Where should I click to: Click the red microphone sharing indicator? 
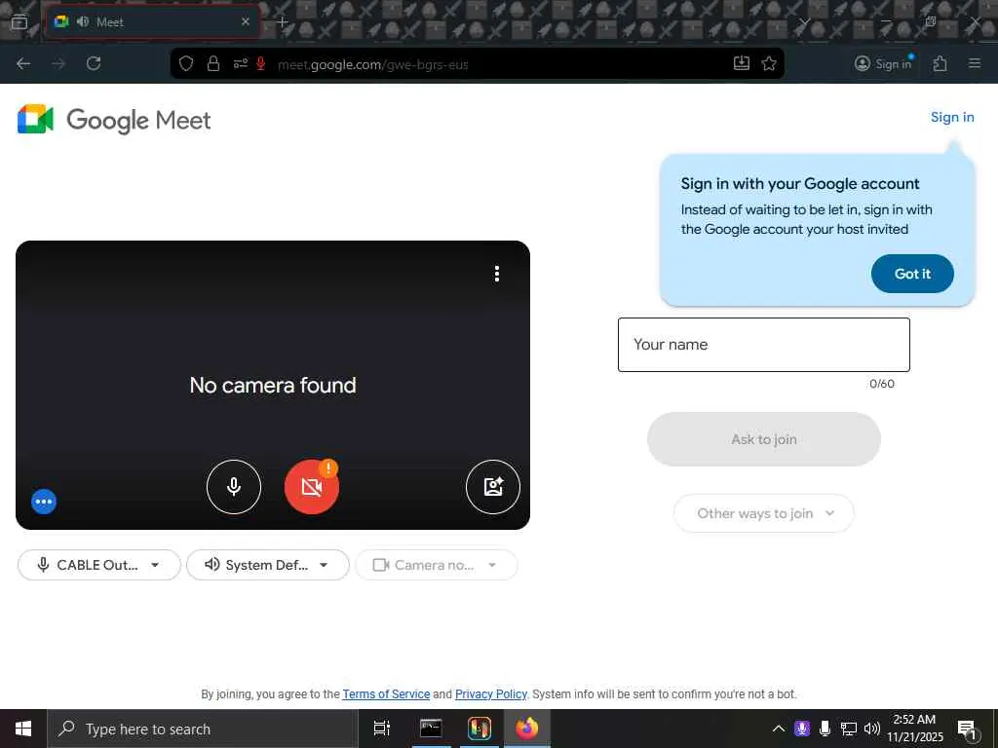coord(260,63)
